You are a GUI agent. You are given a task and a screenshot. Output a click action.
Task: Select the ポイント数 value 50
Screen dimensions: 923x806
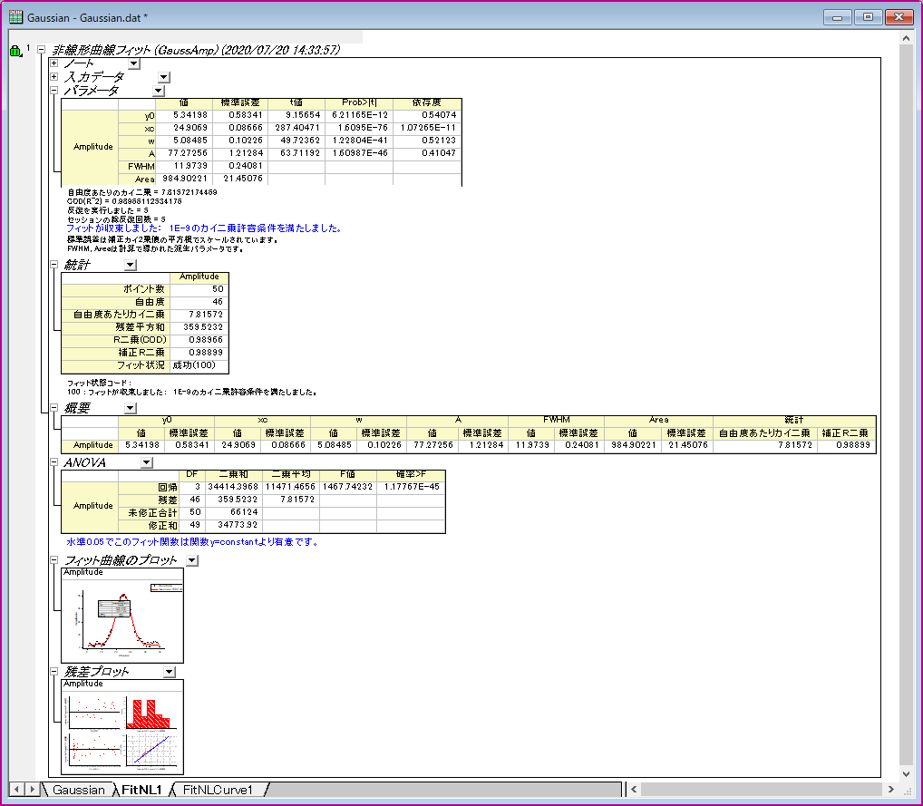(199, 289)
